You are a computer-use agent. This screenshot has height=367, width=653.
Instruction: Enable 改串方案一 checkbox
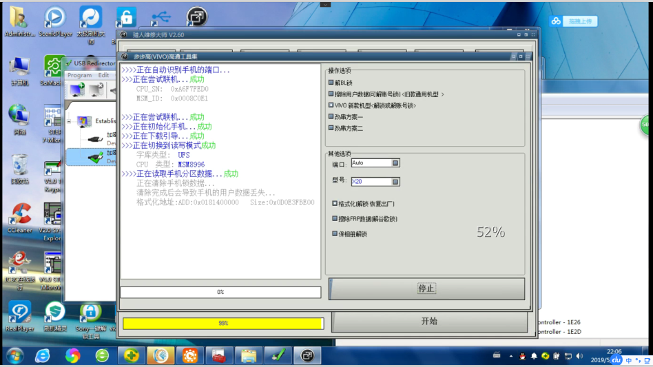331,116
